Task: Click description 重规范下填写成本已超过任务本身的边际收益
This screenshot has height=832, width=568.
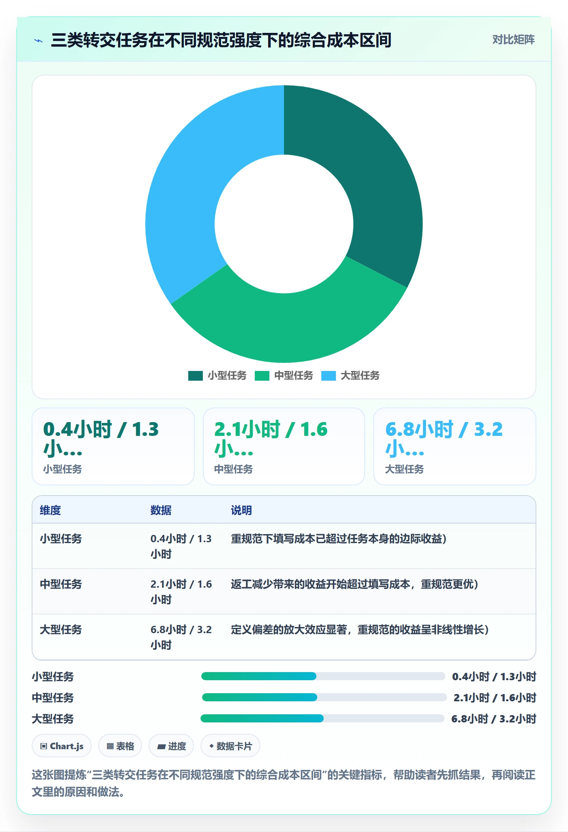Action: click(x=339, y=539)
